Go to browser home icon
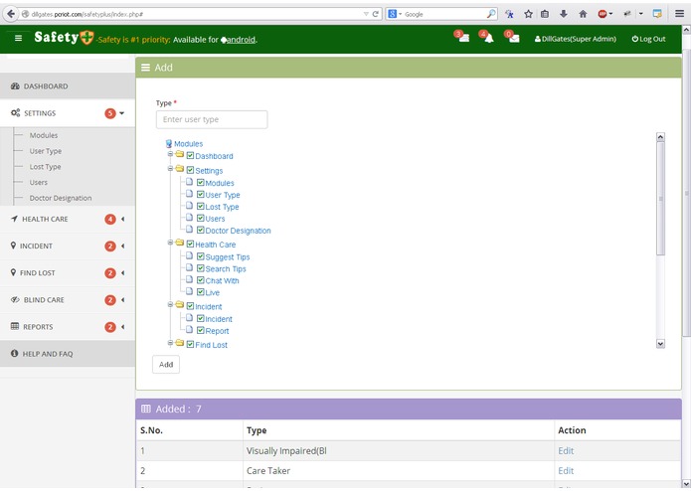Image resolution: width=691 pixels, height=491 pixels. point(583,14)
